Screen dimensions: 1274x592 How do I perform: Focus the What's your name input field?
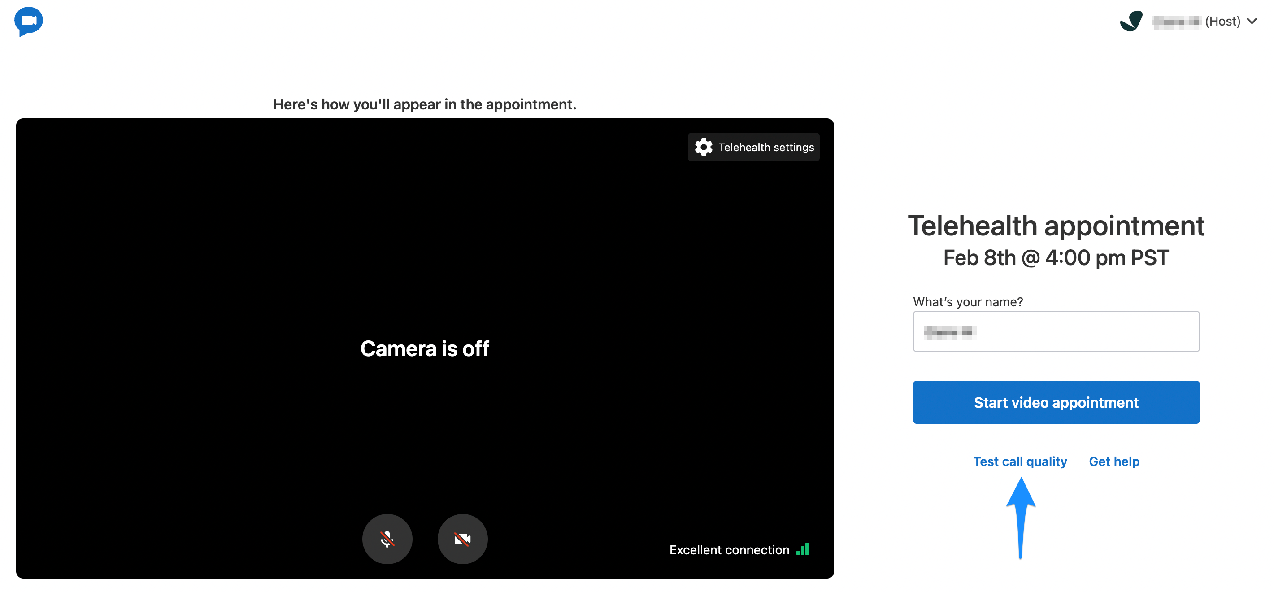pos(1056,331)
